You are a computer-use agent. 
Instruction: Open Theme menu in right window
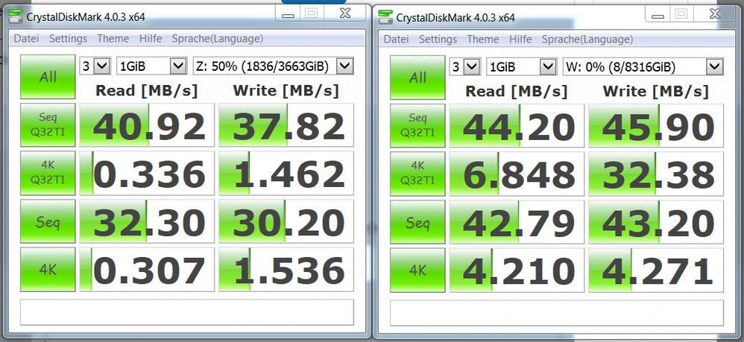(x=483, y=39)
